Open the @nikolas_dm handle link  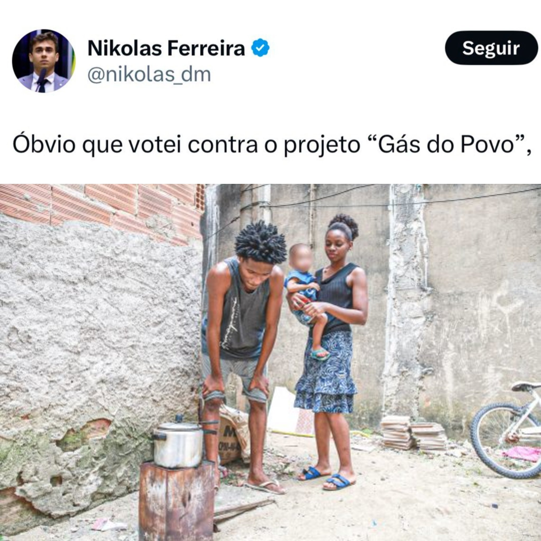[x=149, y=75]
